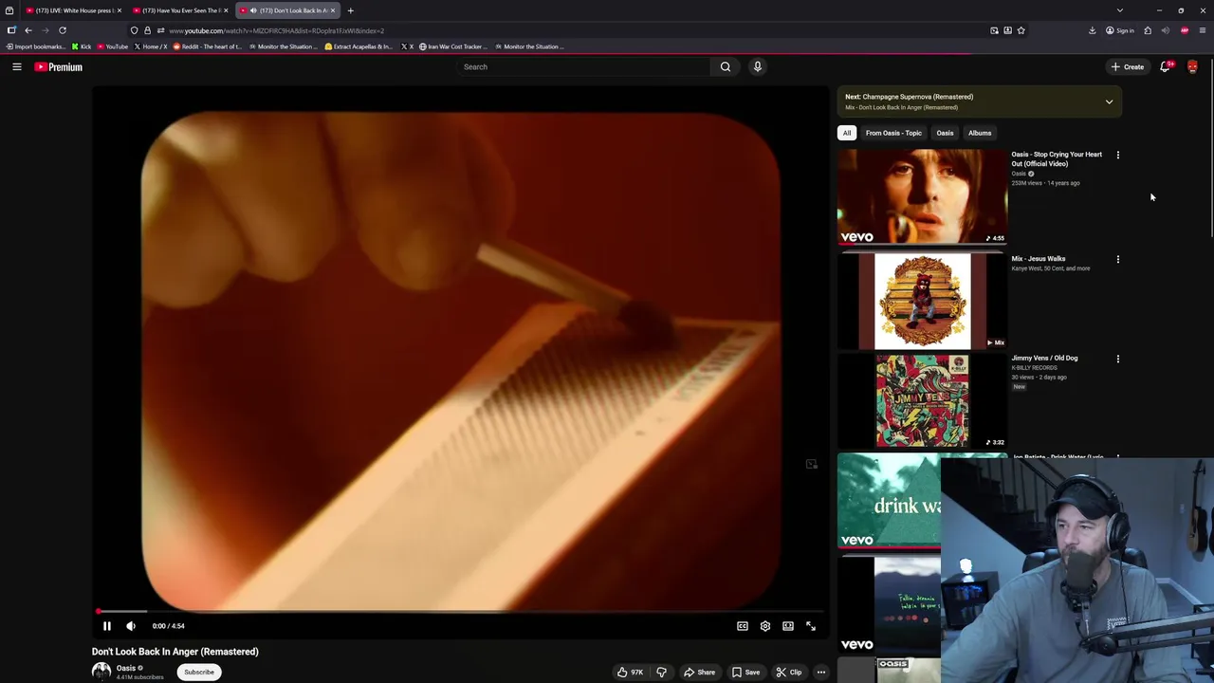Pause the video with the pause button

click(x=107, y=626)
